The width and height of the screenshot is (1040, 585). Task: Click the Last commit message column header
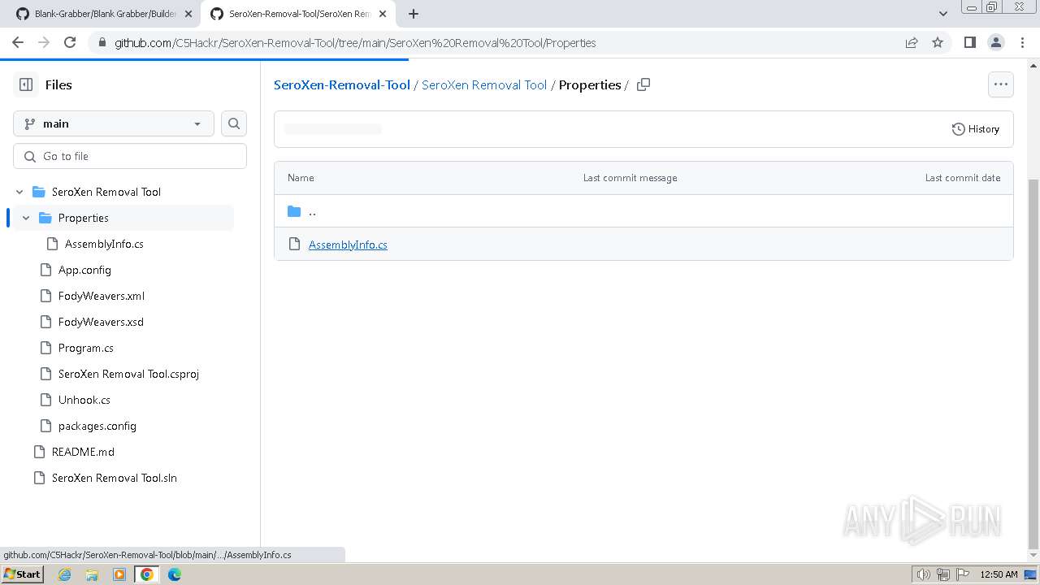(x=630, y=178)
